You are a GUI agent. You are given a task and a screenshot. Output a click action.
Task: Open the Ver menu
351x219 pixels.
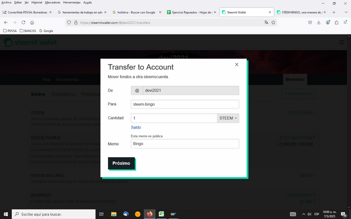(x=26, y=2)
